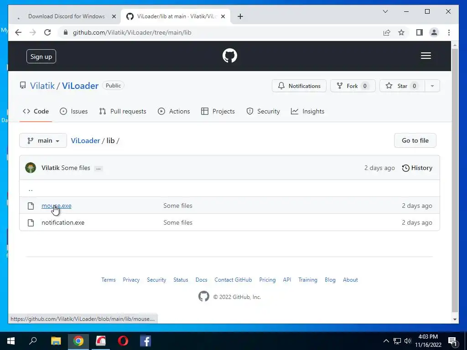Click the Sign up button
Image resolution: width=467 pixels, height=350 pixels.
(41, 56)
